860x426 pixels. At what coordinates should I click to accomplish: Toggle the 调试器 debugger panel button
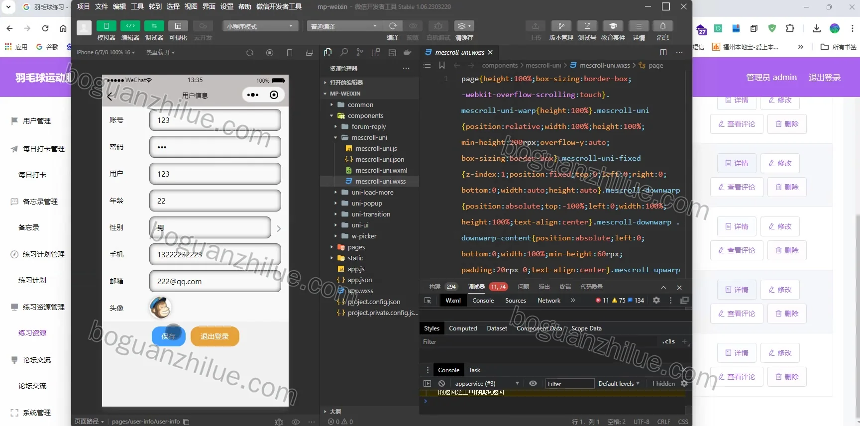154,26
